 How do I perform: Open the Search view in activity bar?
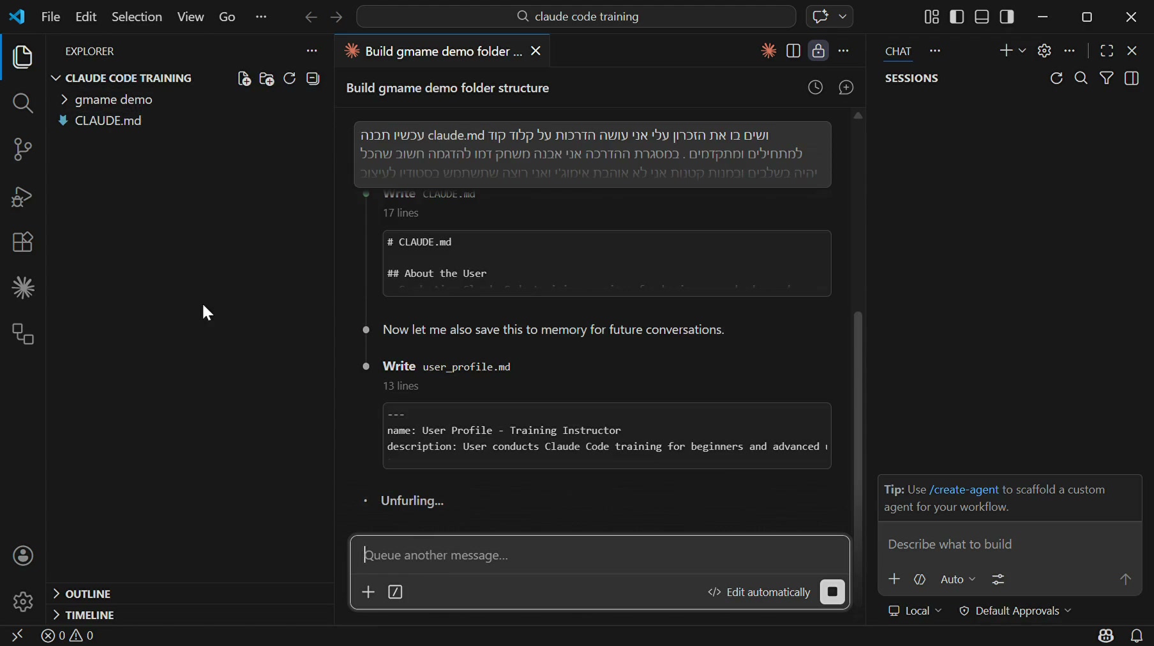23,103
